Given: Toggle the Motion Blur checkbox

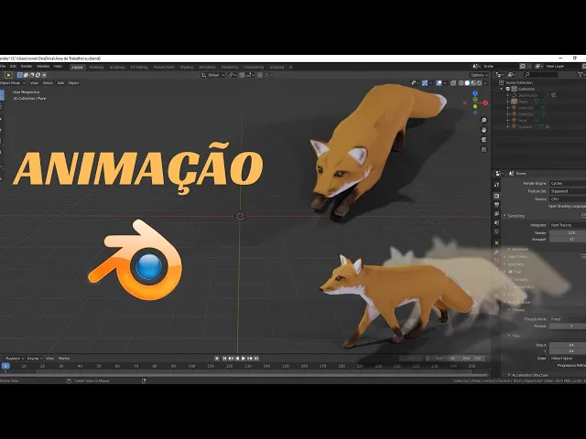Looking at the screenshot, I should coord(511,287).
